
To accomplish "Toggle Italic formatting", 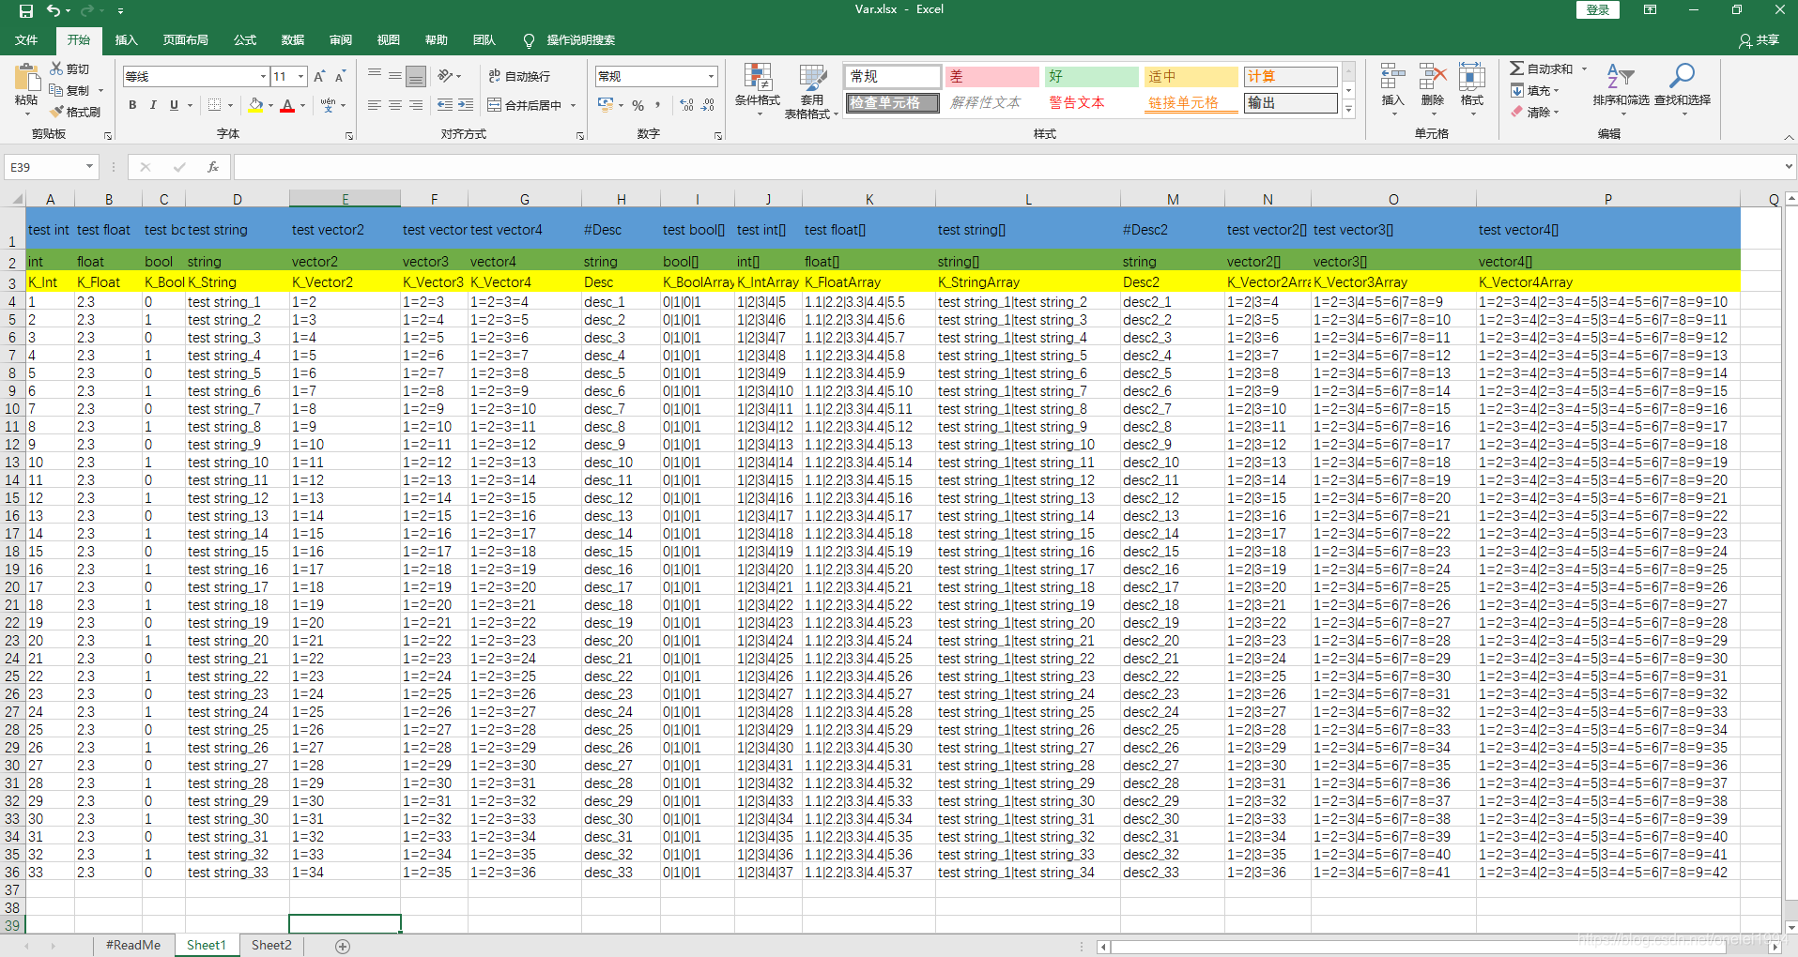I will (153, 105).
